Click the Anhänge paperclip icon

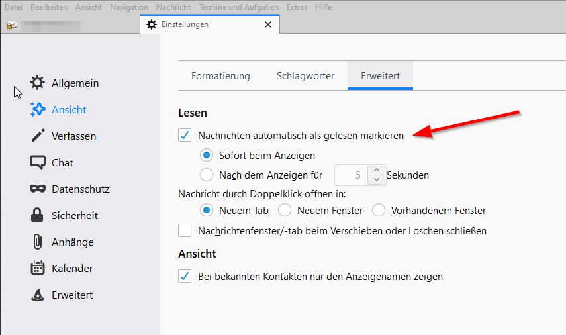coord(38,242)
